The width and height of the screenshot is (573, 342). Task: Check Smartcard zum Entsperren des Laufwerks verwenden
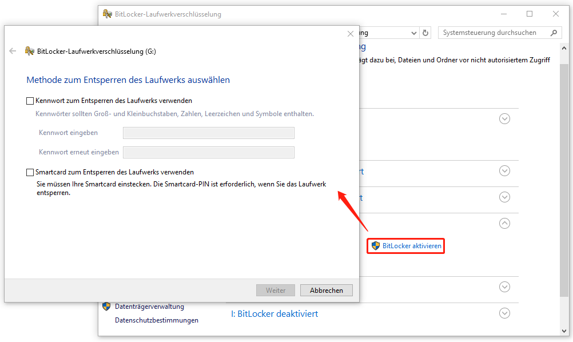click(x=29, y=172)
